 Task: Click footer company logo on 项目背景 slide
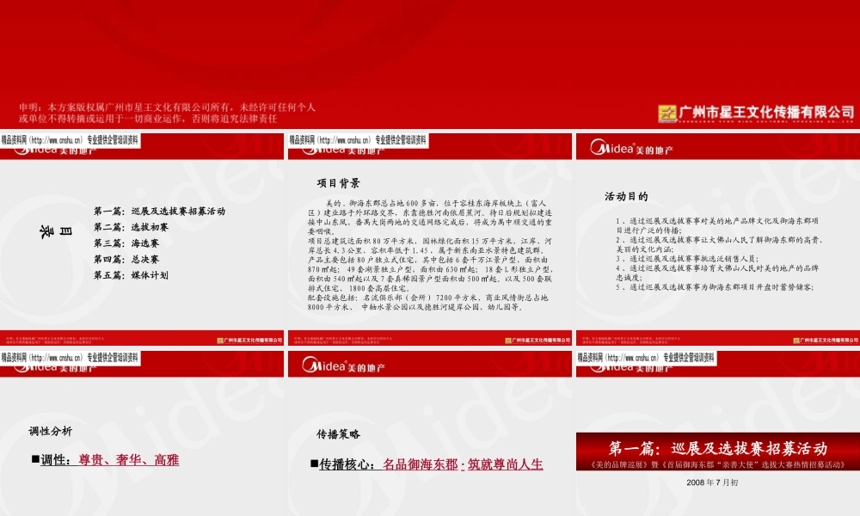pyautogui.click(x=537, y=341)
